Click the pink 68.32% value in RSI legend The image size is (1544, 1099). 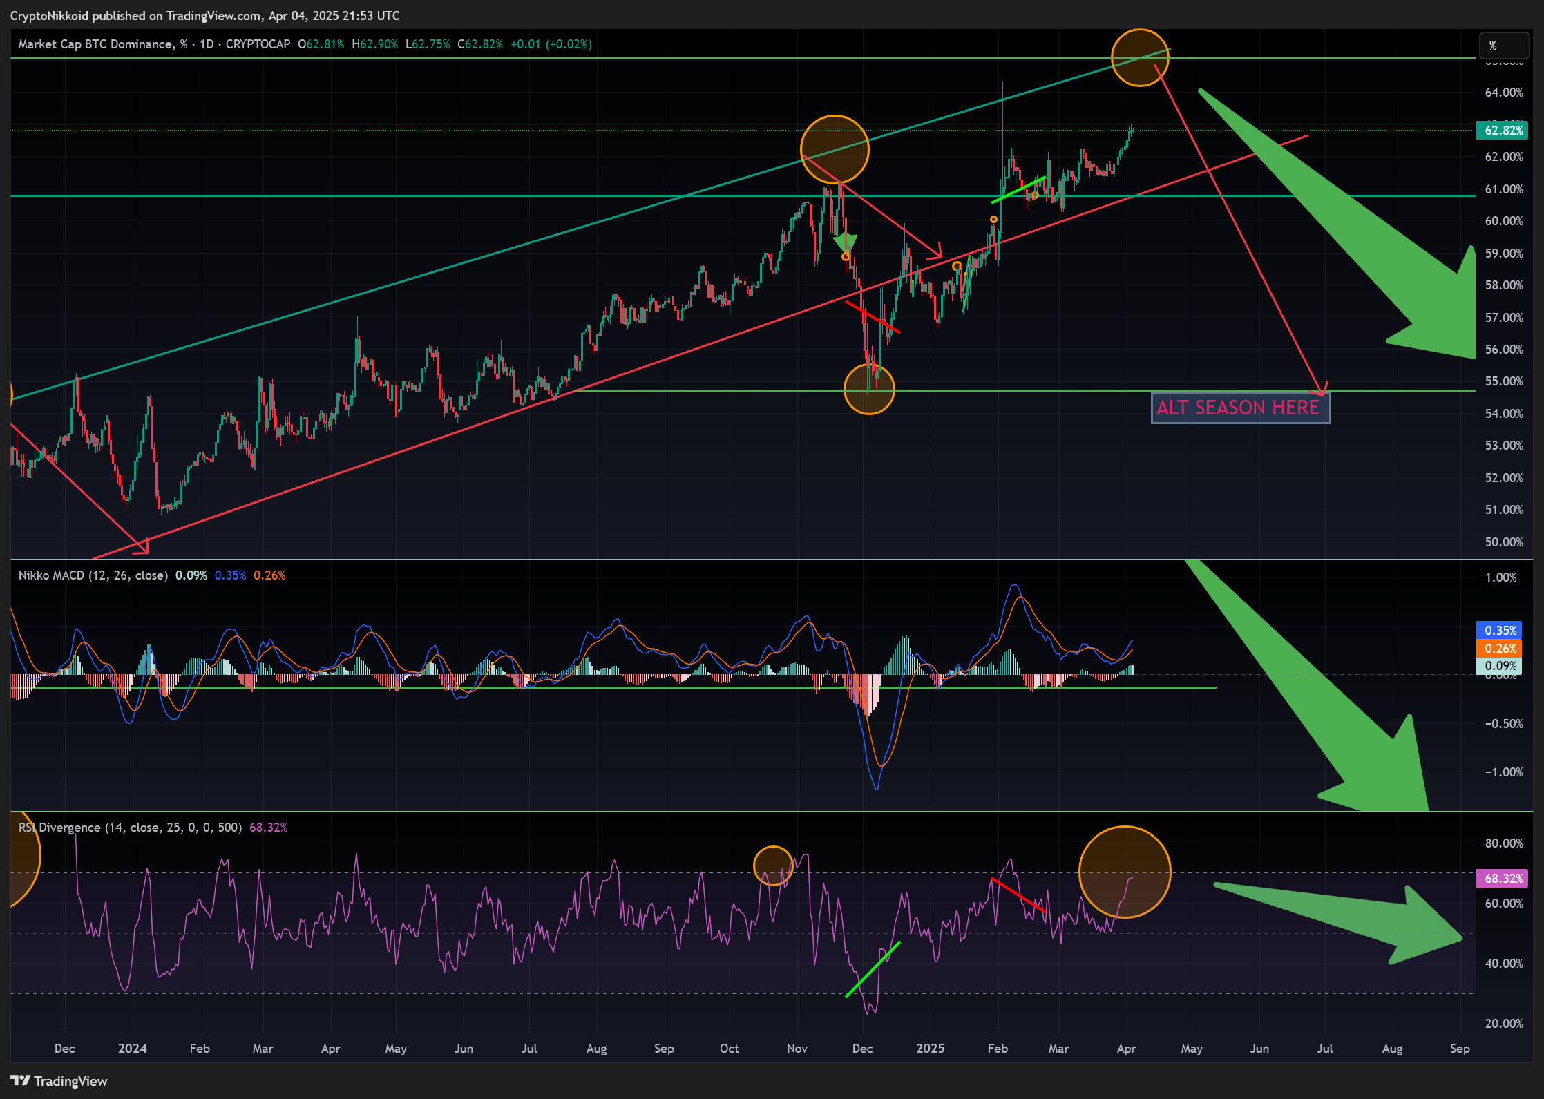tap(268, 828)
